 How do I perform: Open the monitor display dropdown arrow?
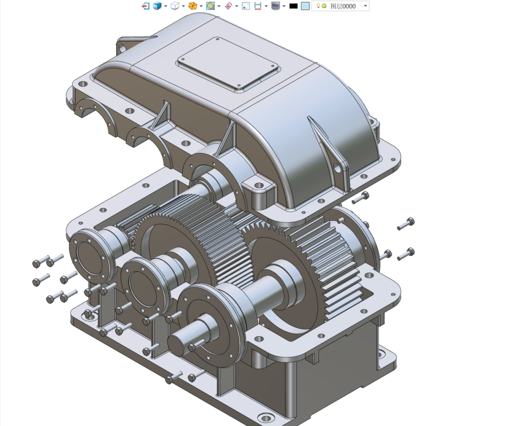284,6
